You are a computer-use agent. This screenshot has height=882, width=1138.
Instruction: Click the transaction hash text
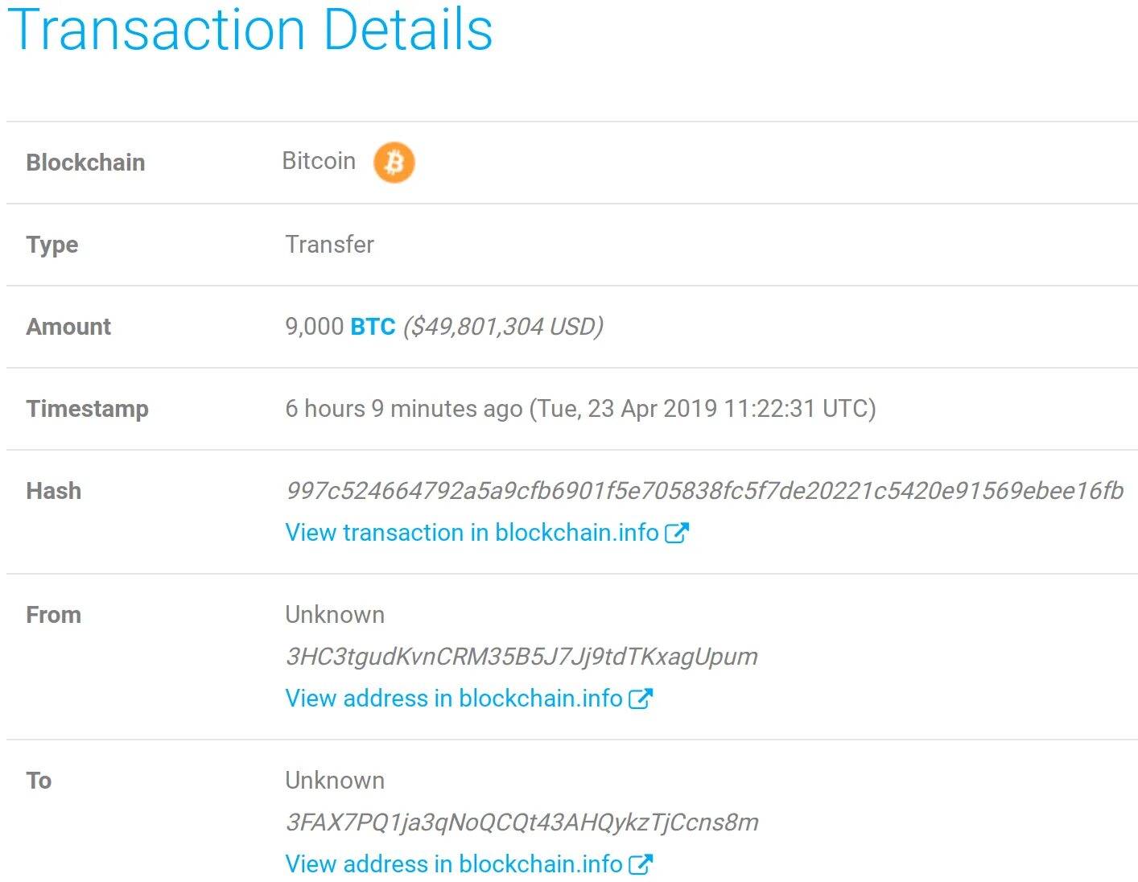pos(704,491)
